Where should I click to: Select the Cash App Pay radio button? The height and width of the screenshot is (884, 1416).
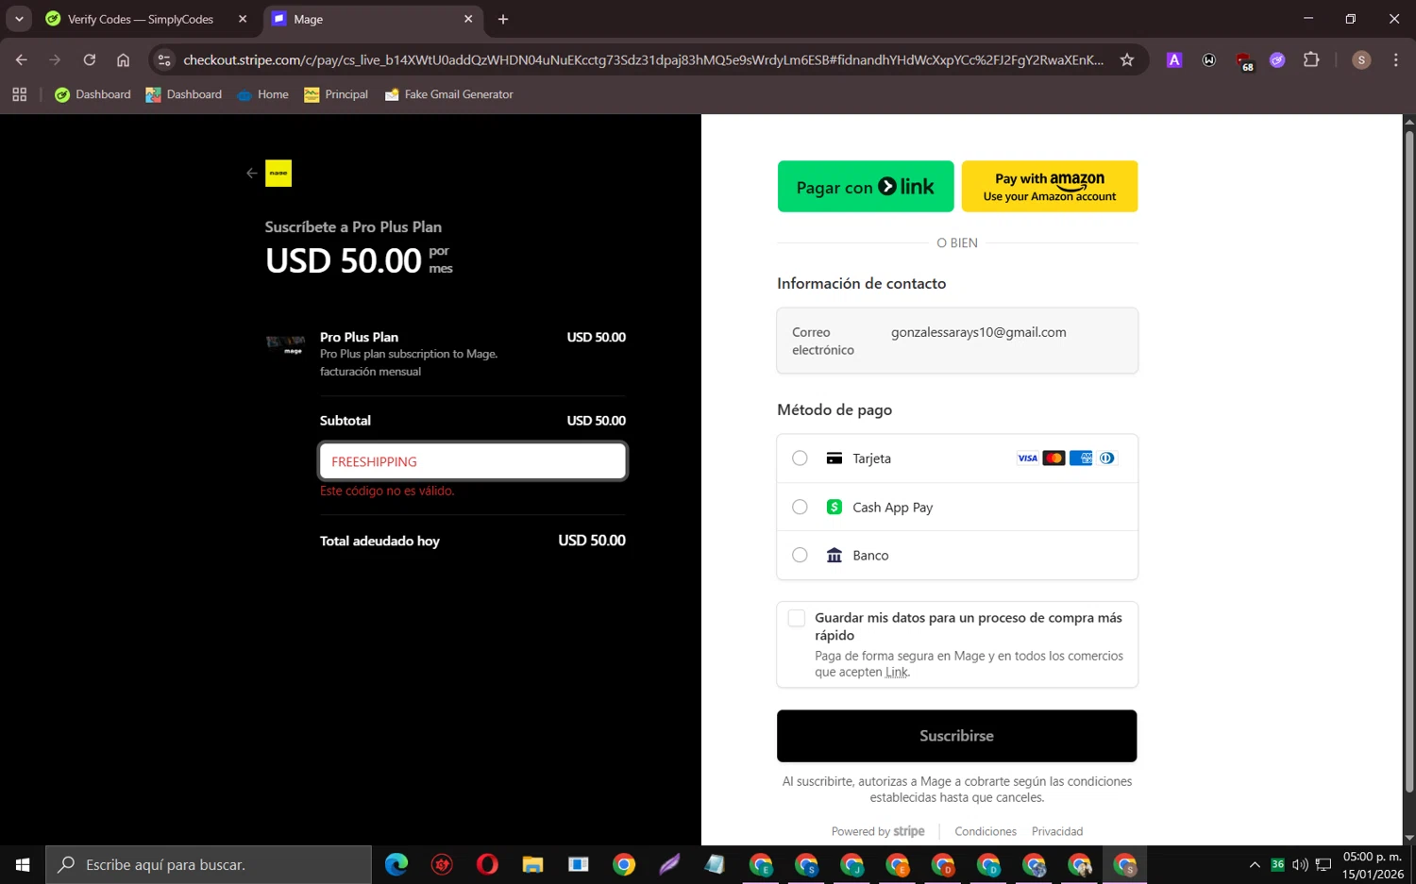[x=800, y=508]
